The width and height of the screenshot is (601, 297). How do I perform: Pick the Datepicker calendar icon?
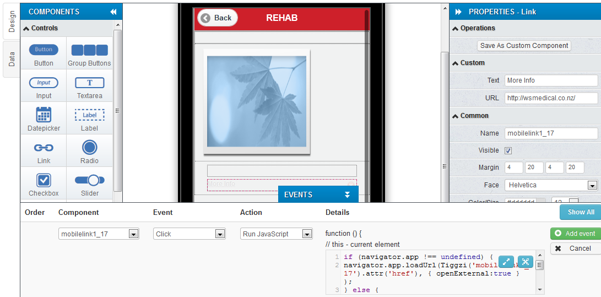click(44, 115)
